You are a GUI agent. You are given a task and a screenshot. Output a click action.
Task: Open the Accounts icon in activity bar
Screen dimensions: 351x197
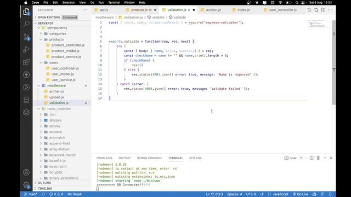click(x=26, y=172)
